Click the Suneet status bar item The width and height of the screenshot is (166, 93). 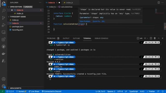[x=21, y=91]
